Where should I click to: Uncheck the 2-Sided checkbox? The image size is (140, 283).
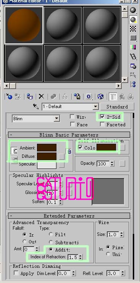pyautogui.click(x=102, y=117)
